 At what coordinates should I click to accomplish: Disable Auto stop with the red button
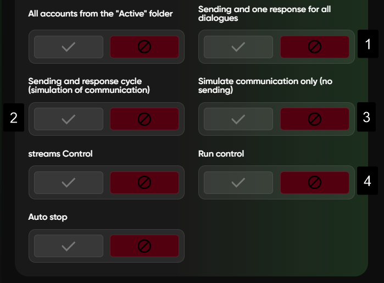[x=144, y=246]
